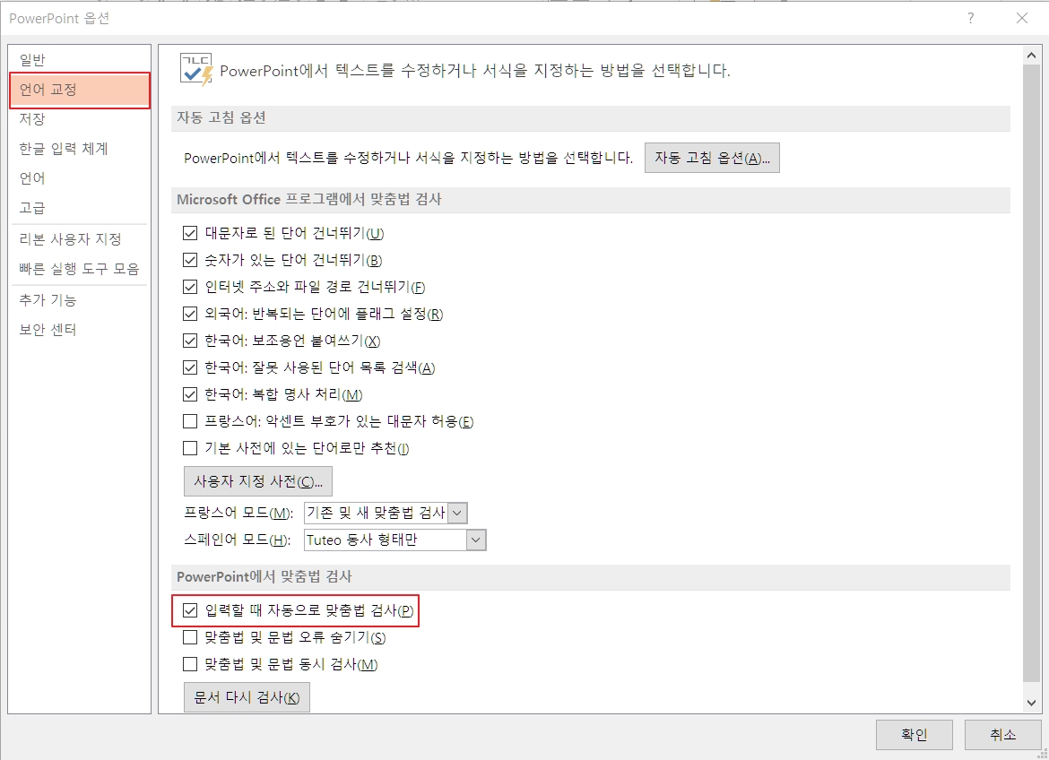Select the 언어 교정 category
This screenshot has height=760, width=1049.
79,90
